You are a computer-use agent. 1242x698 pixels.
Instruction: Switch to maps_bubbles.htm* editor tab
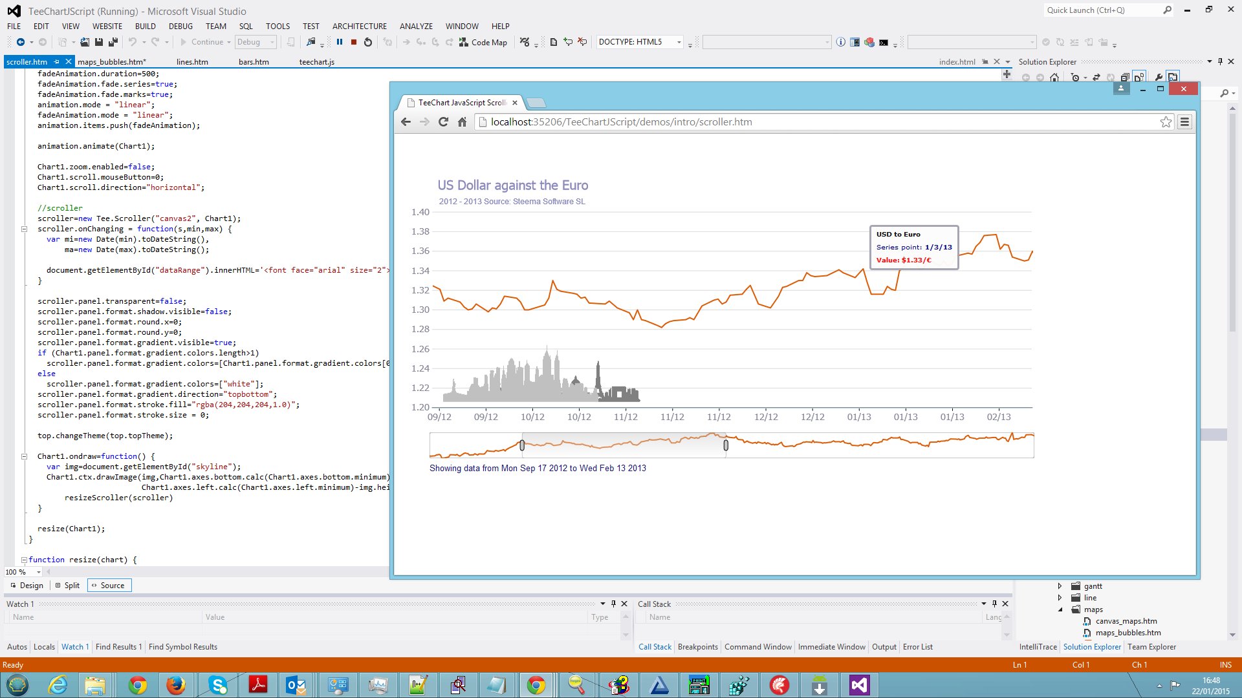click(x=112, y=62)
